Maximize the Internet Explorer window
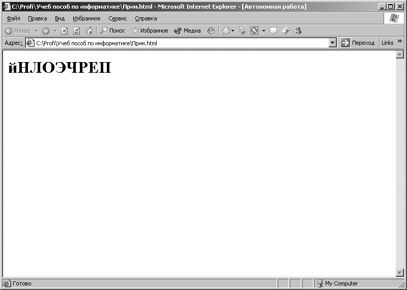 click(x=390, y=7)
